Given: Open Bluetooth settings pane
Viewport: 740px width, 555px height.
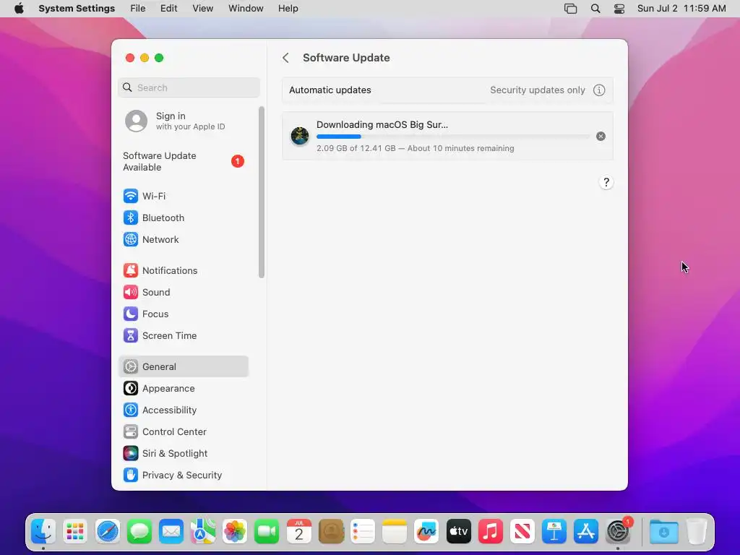Looking at the screenshot, I should [x=183, y=218].
